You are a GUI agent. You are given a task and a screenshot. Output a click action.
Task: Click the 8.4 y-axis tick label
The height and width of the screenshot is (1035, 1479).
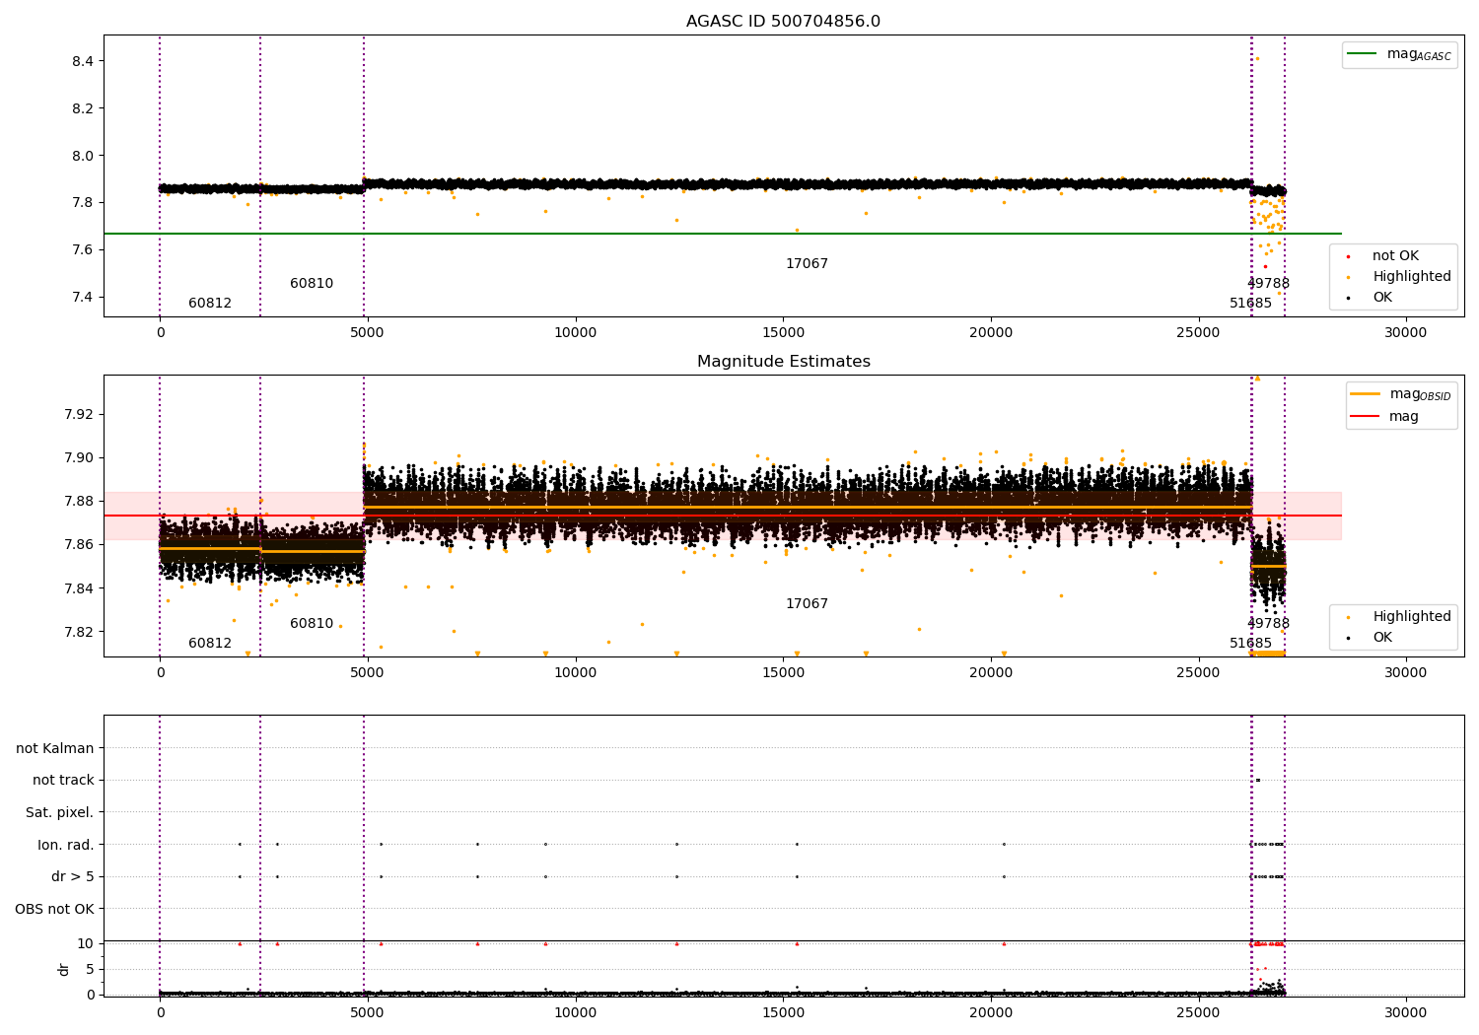point(83,61)
